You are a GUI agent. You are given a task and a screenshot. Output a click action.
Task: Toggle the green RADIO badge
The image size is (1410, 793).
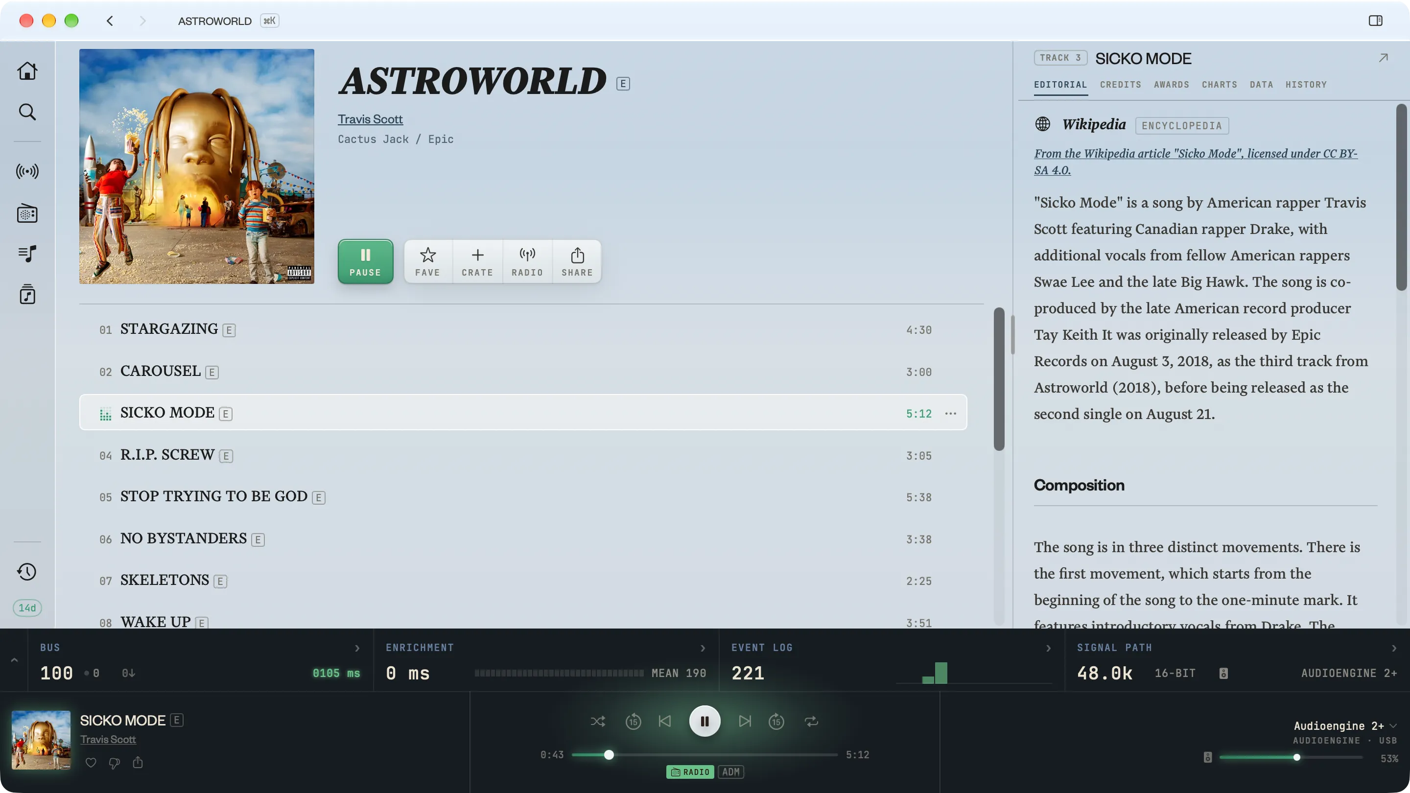click(690, 771)
